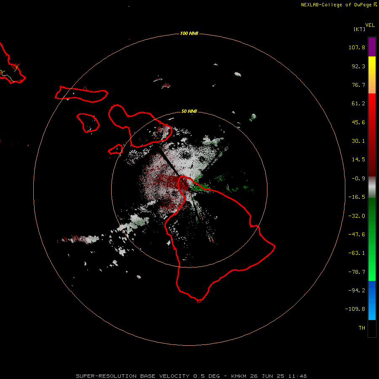The image size is (379, 379).
Task: Click the 92.3 scale value
Action: (358, 66)
